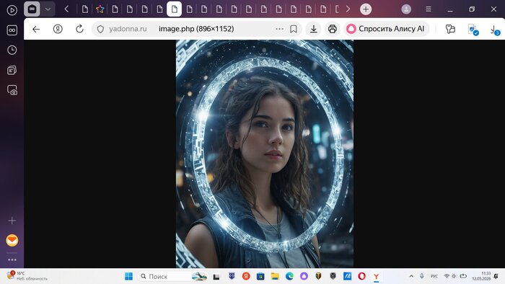The width and height of the screenshot is (505, 284).
Task: Open the mail icon in the sidebar
Action: [x=12, y=240]
